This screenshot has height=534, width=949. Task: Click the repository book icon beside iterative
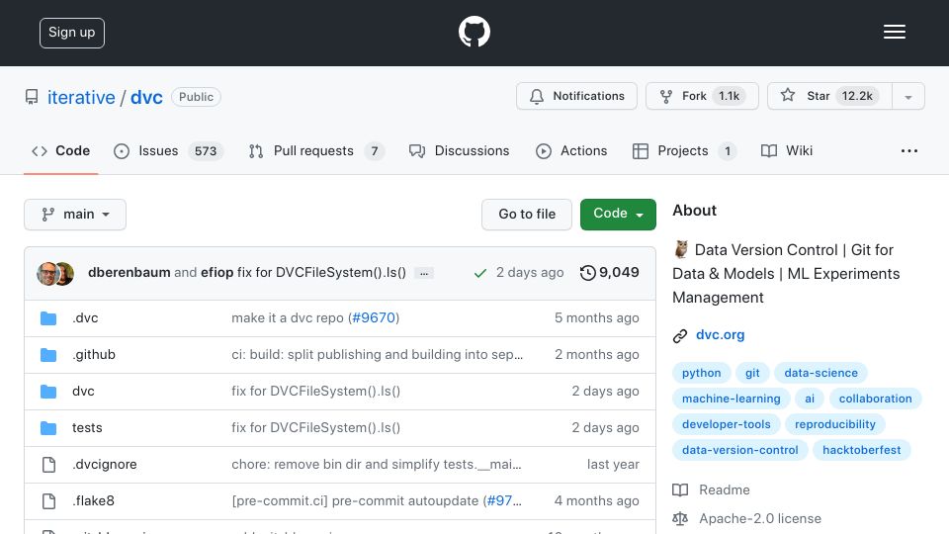click(x=32, y=97)
